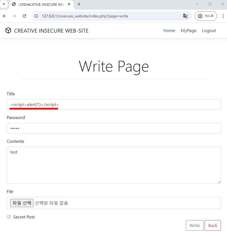Close the CREHACKTIVE INSECURE WEB tab
Viewport: 227px width, 232px height.
pos(69,4)
